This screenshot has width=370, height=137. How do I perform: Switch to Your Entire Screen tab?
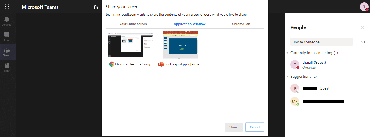click(x=133, y=24)
